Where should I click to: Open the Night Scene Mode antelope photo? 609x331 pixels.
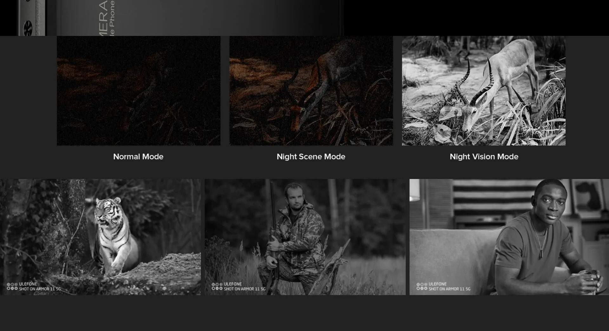[x=311, y=91]
